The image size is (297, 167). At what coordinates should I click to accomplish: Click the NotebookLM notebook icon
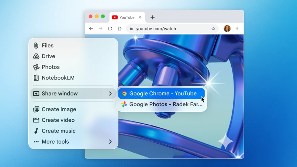[36, 78]
